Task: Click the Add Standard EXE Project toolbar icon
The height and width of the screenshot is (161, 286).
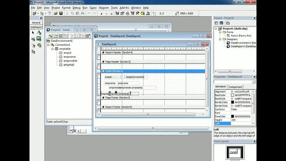Action: tap(34, 13)
